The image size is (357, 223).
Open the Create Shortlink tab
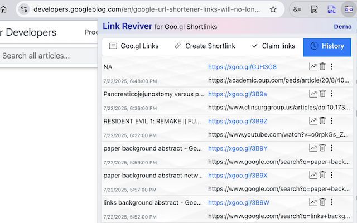point(204,46)
